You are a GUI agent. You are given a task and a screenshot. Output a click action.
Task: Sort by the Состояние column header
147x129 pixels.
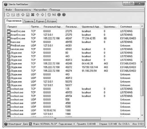click(129, 27)
